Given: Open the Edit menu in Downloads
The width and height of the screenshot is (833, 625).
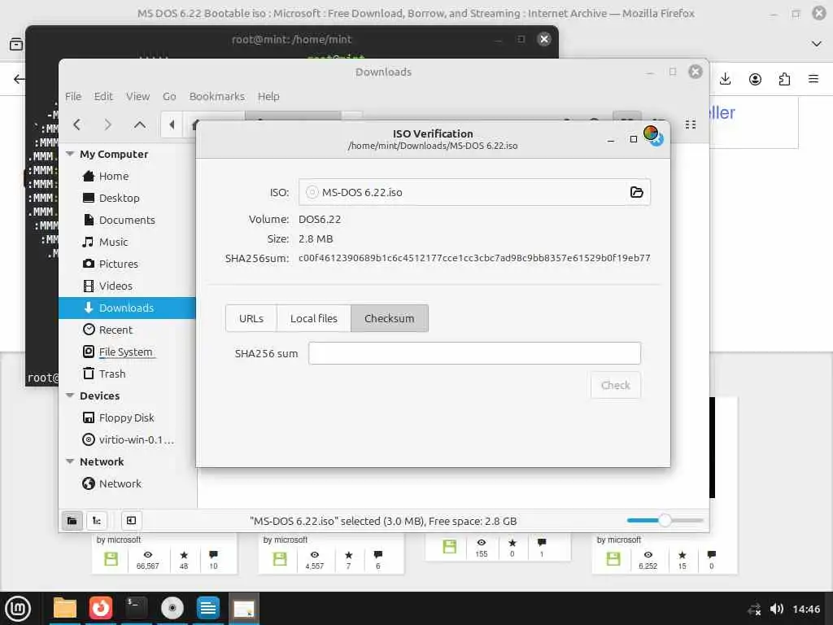Looking at the screenshot, I should click(x=103, y=96).
